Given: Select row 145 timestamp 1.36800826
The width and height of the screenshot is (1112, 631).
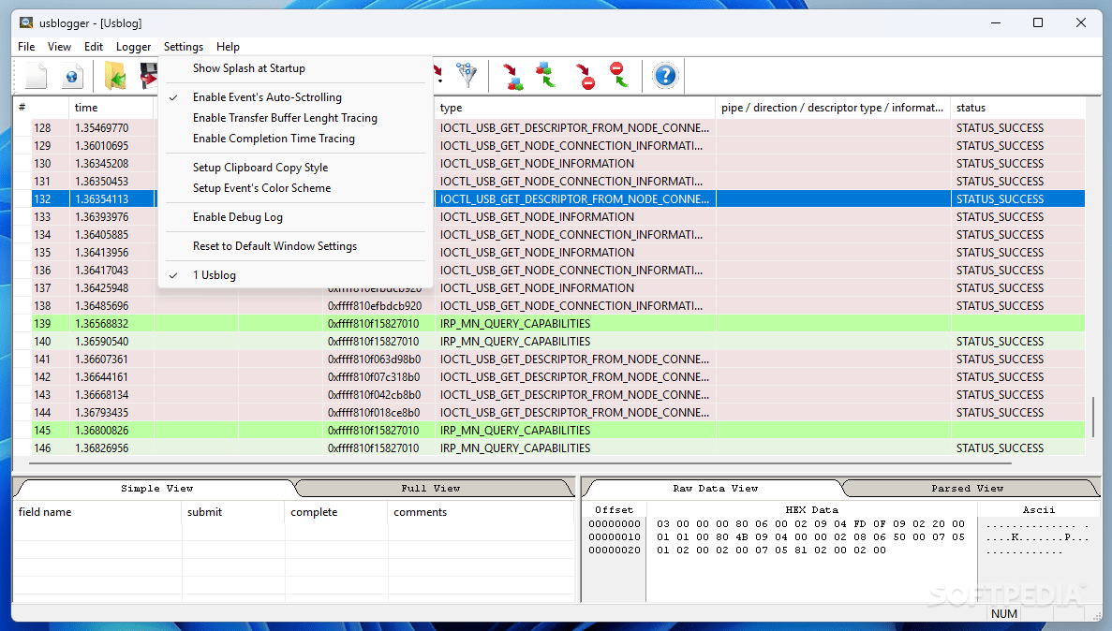Looking at the screenshot, I should click(x=102, y=431).
